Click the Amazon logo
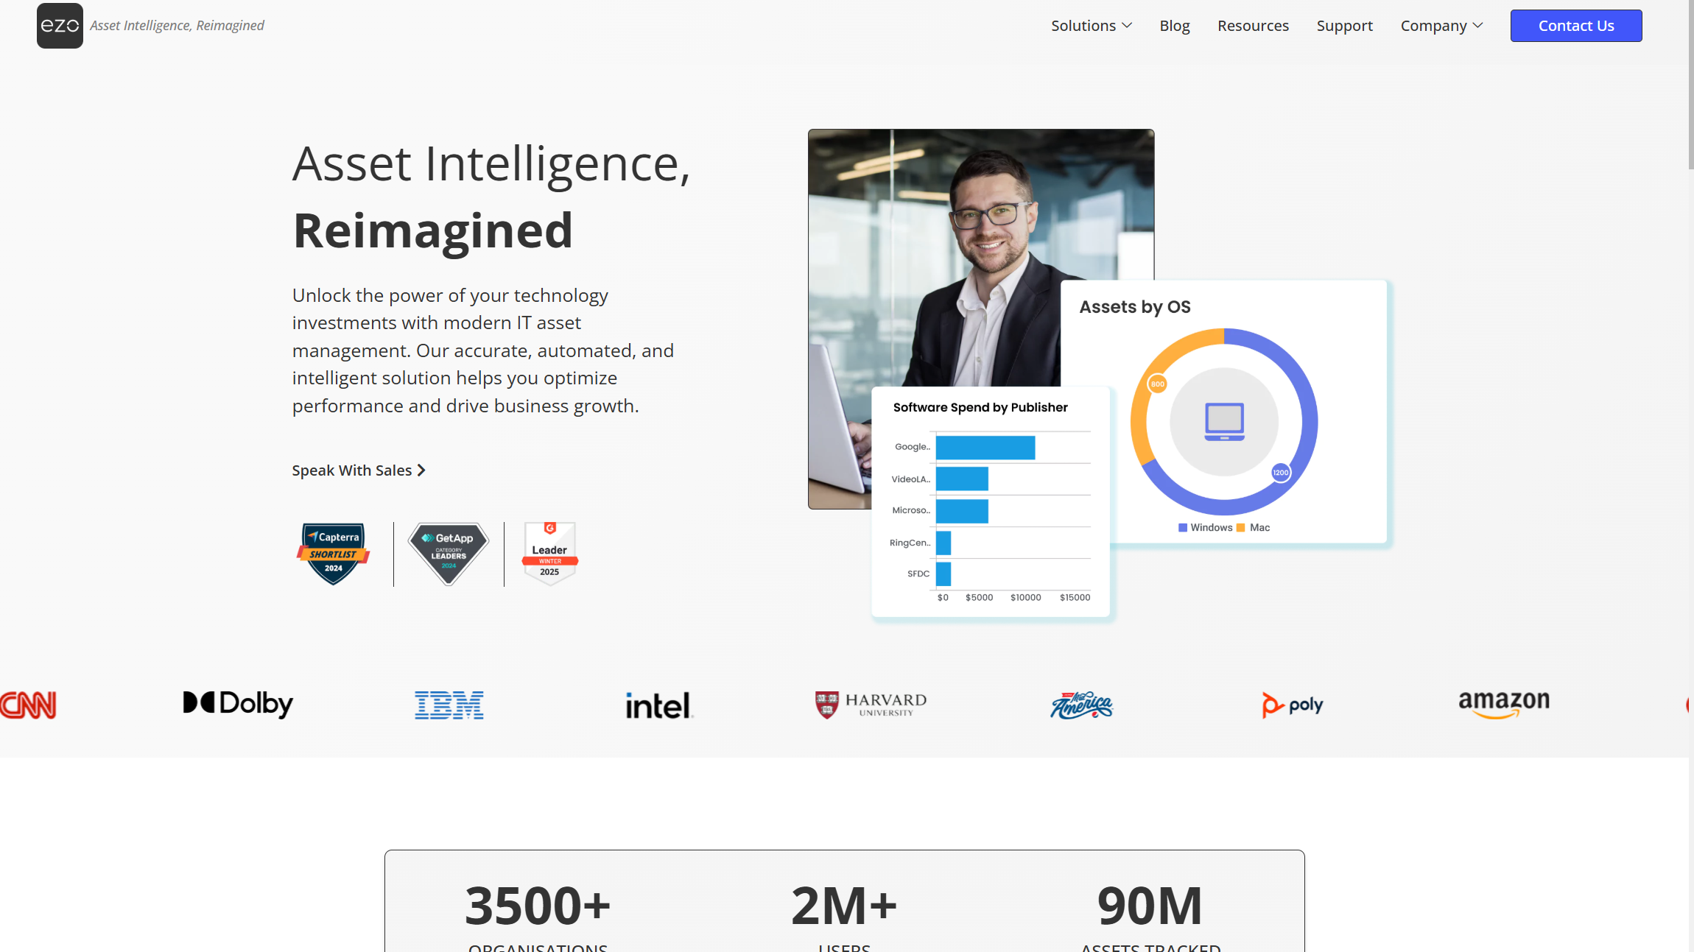Screen dimensions: 1694x952 tap(1504, 703)
